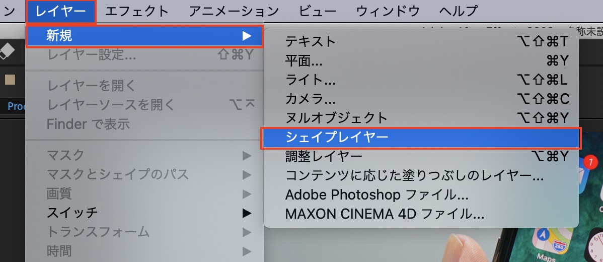The image size is (603, 262).
Task: Open the レイヤー menu in the menu bar
Action: [61, 11]
